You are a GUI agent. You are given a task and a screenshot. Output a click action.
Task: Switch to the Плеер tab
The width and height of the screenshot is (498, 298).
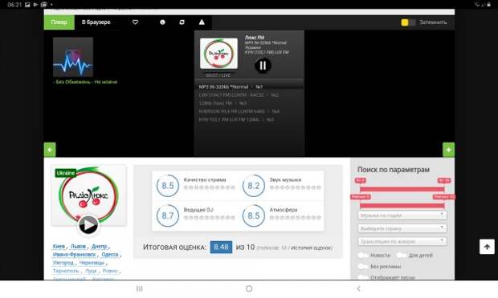point(59,22)
